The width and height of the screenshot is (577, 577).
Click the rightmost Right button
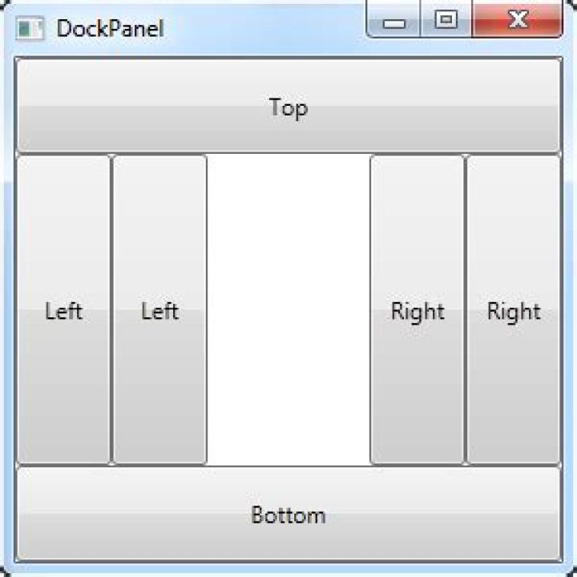click(x=514, y=310)
